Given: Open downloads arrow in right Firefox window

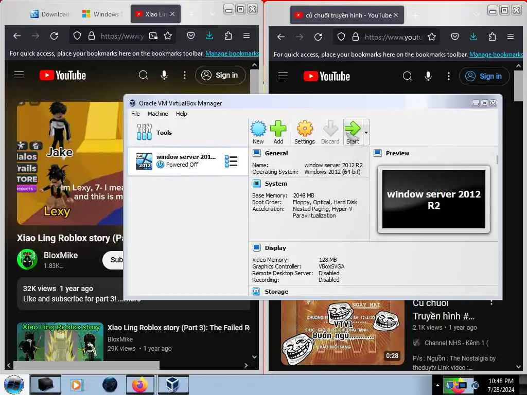Looking at the screenshot, I should (x=473, y=37).
